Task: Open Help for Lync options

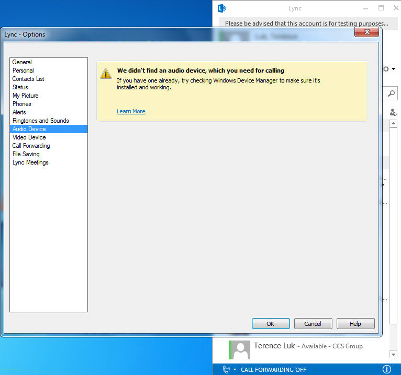Action: click(x=355, y=324)
